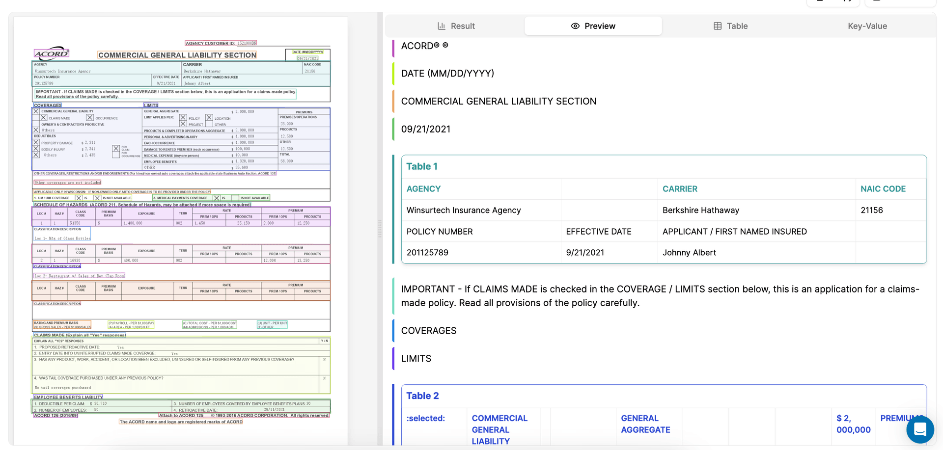The image size is (943, 450).
Task: Click the AGENCY CUSTOMER ID box on the form
Action: pos(221,43)
